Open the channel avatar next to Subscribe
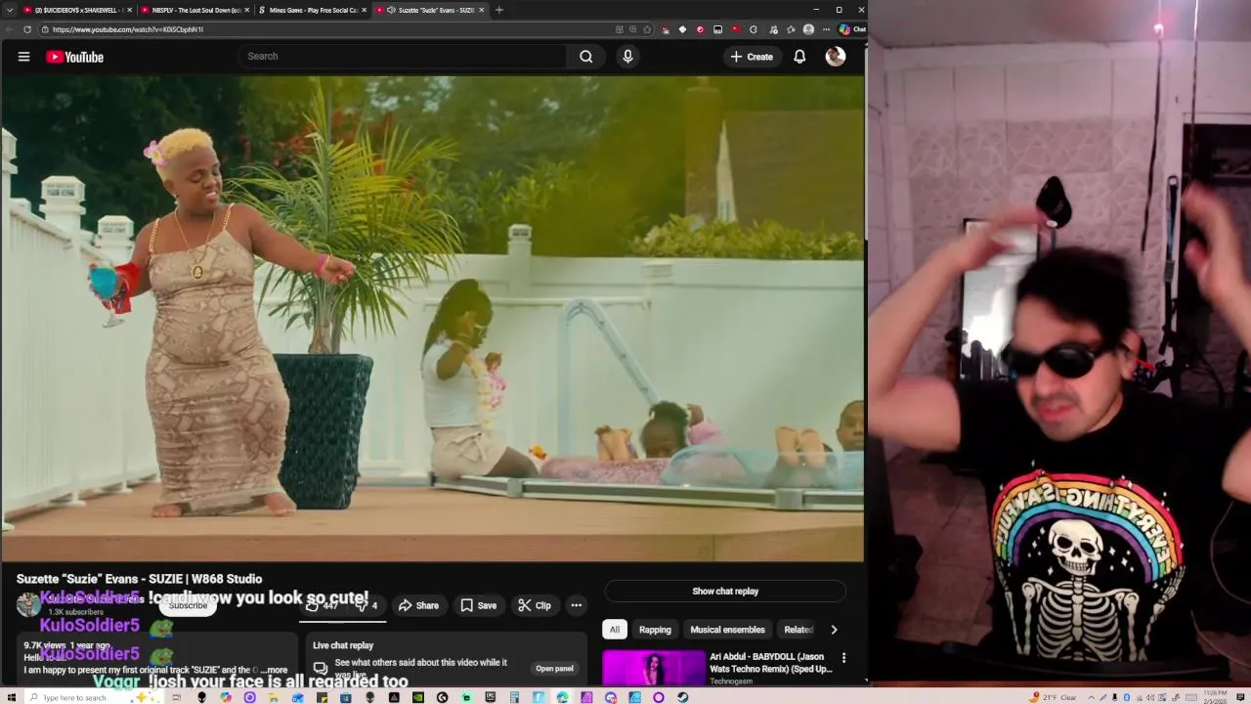 [28, 605]
